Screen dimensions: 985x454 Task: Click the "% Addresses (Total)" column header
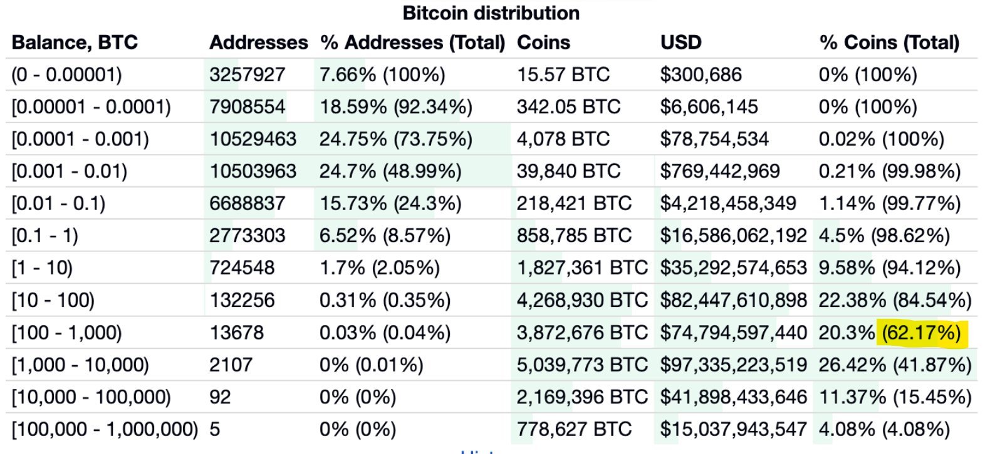412,43
